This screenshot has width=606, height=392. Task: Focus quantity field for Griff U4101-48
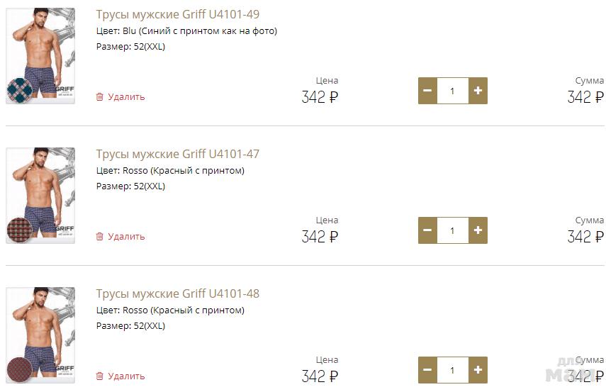(x=452, y=370)
